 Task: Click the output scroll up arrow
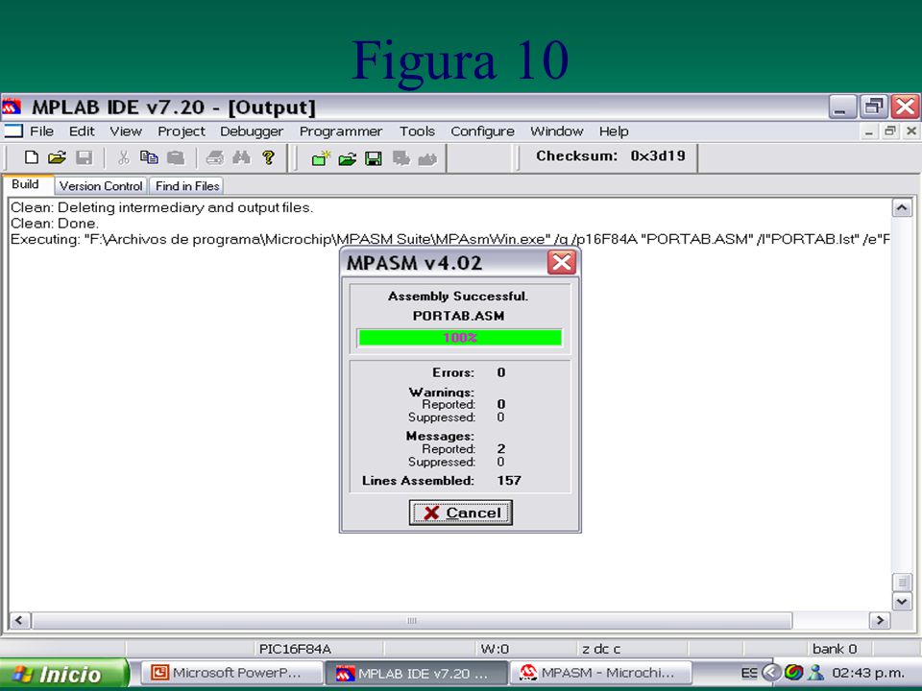pos(902,207)
